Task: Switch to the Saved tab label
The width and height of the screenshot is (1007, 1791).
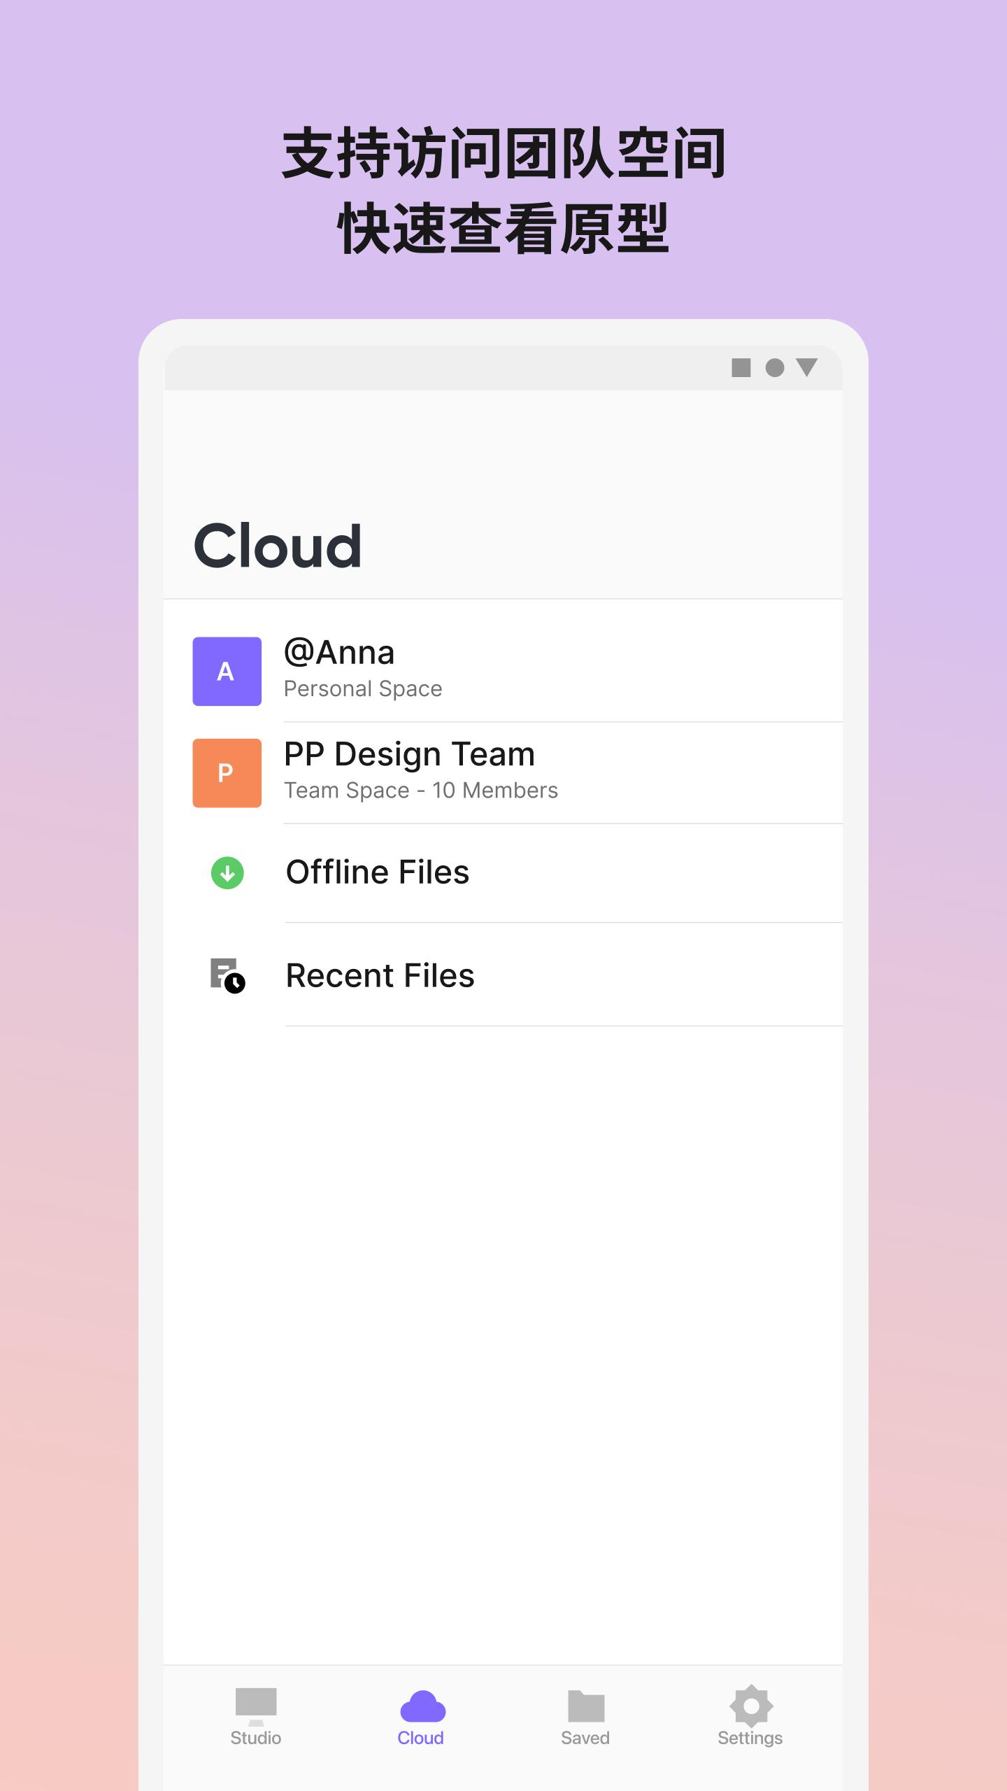Action: (585, 1738)
